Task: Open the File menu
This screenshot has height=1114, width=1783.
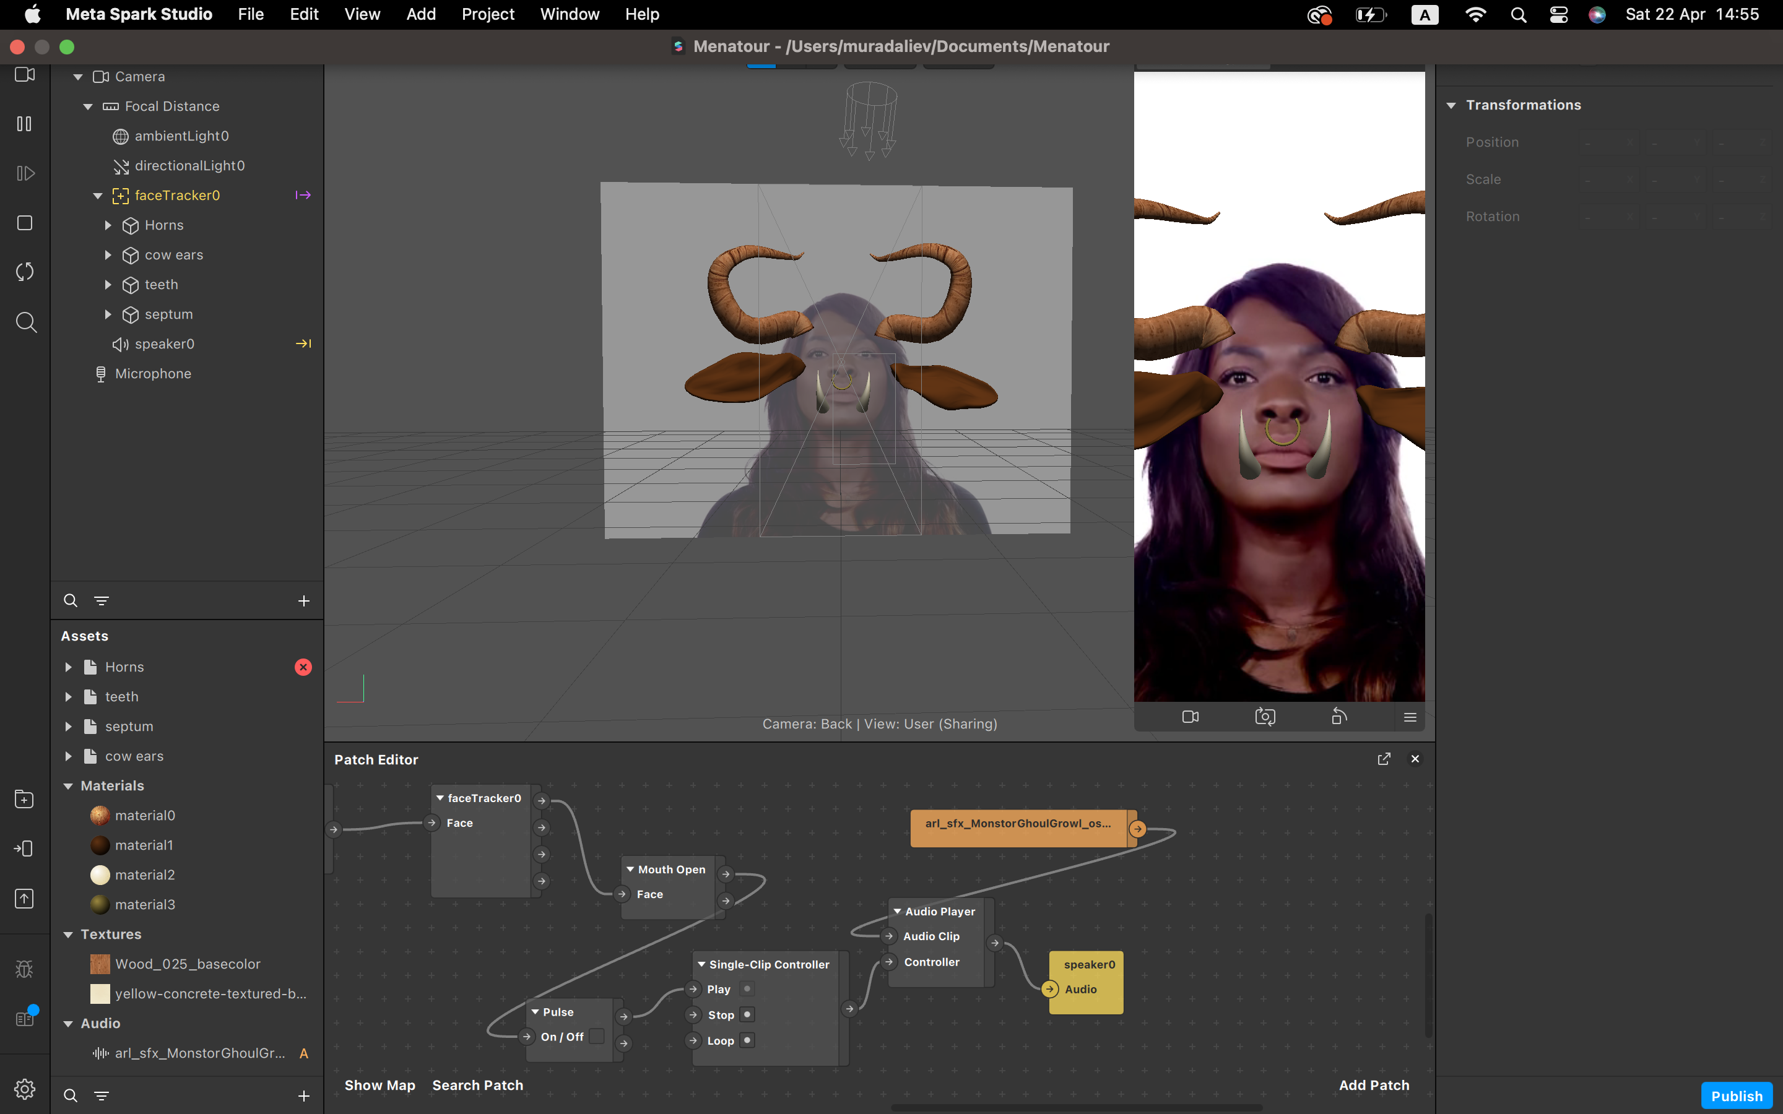Action: click(251, 14)
